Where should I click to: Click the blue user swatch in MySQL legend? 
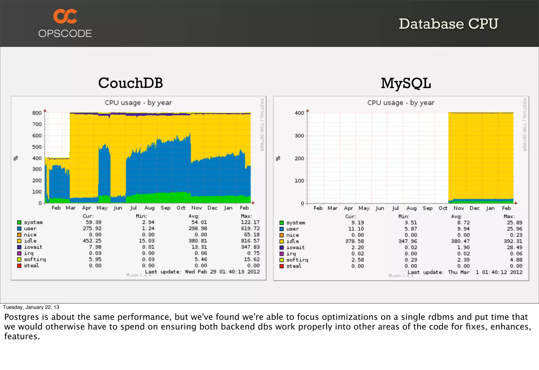point(282,229)
